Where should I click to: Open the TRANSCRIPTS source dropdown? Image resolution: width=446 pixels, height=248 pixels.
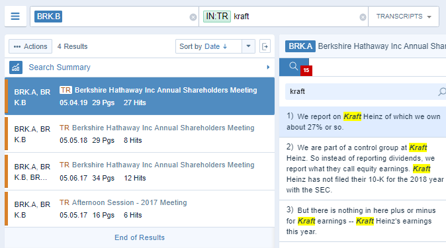tap(404, 17)
